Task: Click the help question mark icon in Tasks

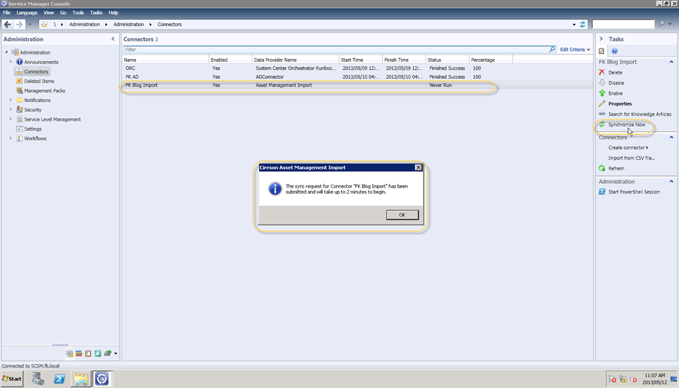Action: point(615,51)
